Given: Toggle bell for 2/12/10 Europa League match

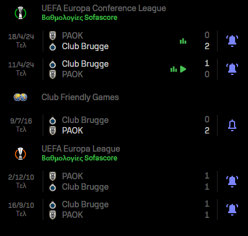Looking at the screenshot, I should (x=232, y=182).
